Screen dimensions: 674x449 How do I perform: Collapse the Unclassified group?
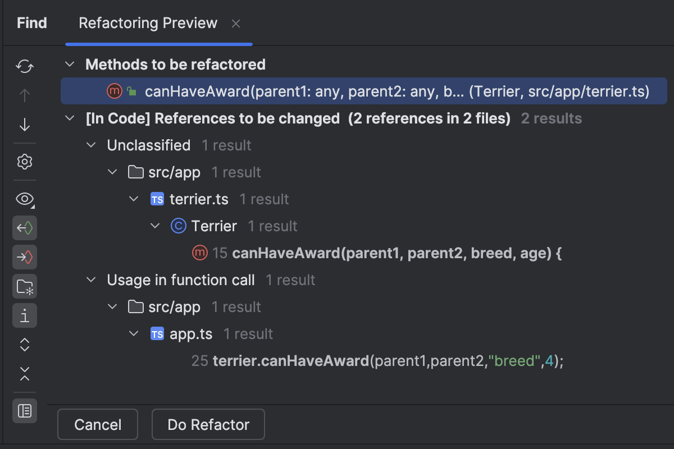(90, 145)
